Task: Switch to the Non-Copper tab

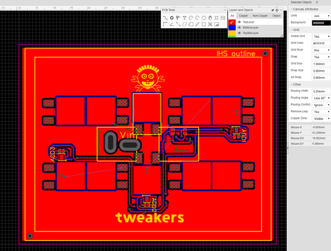Action: point(260,16)
